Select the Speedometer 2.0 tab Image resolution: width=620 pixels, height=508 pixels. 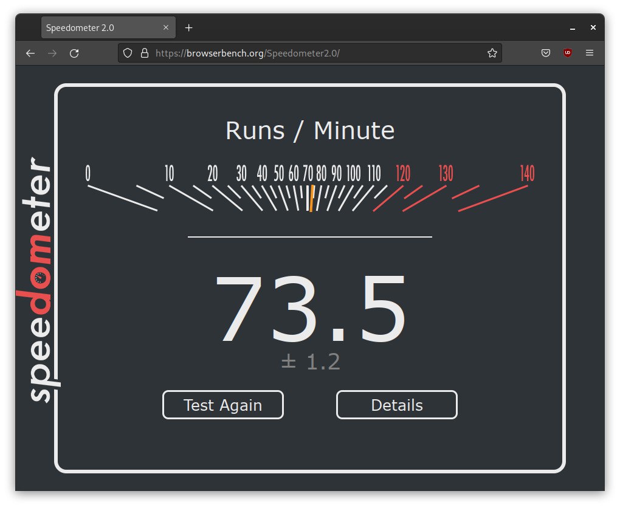tap(108, 27)
